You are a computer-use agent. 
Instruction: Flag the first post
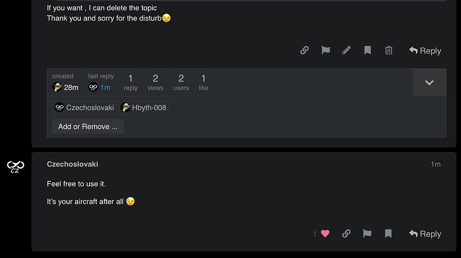326,50
